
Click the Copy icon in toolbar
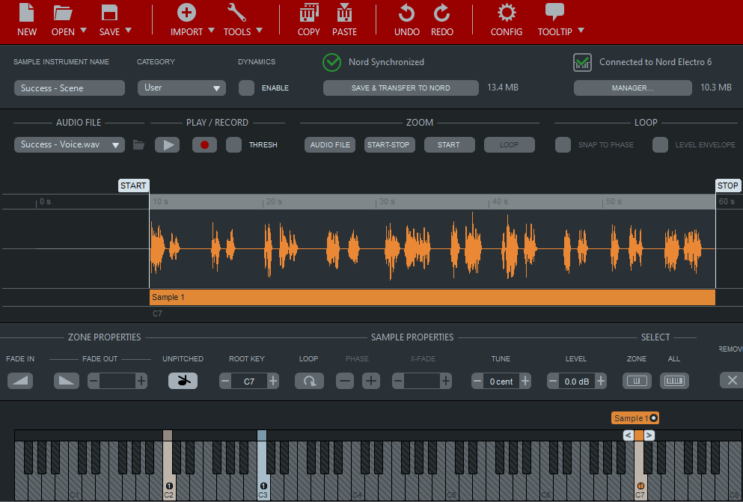click(308, 13)
